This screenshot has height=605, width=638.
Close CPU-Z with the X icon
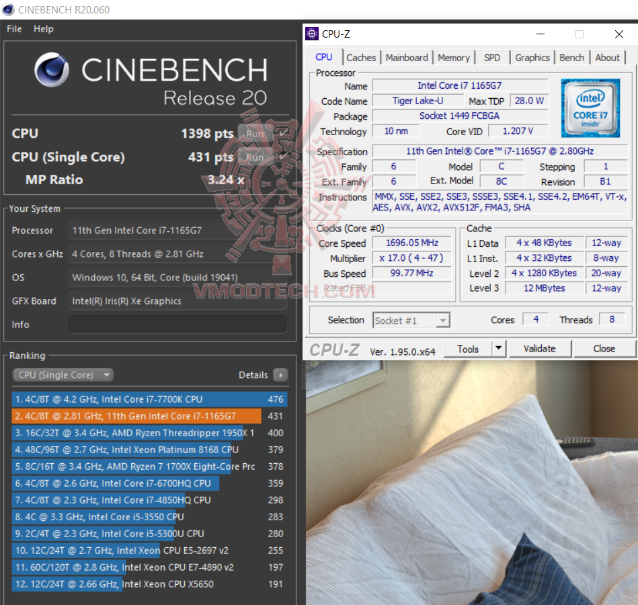619,34
